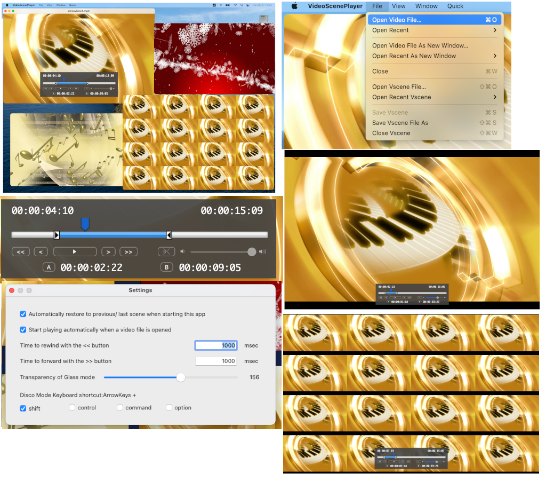Disable 'Start playing automatically when video opened'
Screen dimensions: 546x481
[x=23, y=330]
